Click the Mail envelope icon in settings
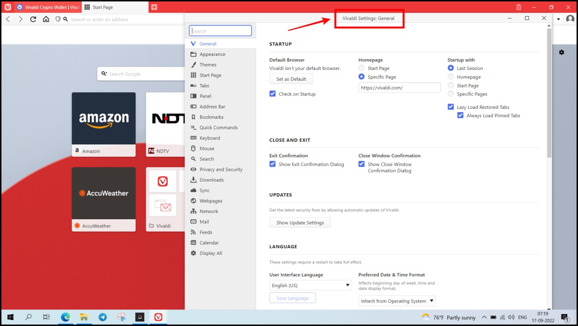The width and height of the screenshot is (578, 326). point(193,222)
